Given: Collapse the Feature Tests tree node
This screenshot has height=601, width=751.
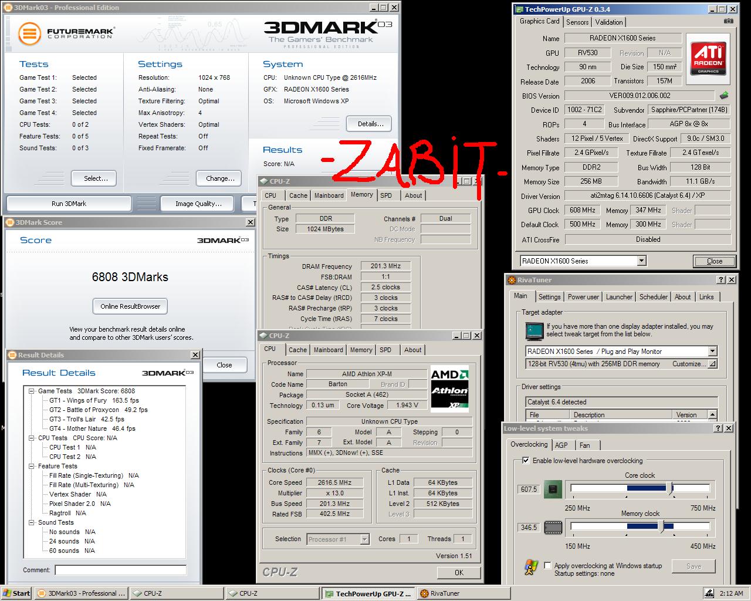Looking at the screenshot, I should pos(32,466).
